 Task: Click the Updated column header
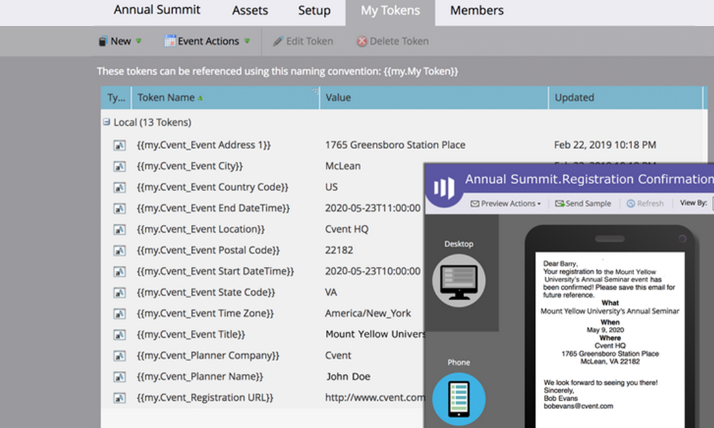tap(626, 97)
